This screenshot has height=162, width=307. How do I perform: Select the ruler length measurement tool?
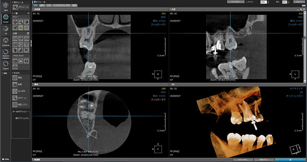15,39
